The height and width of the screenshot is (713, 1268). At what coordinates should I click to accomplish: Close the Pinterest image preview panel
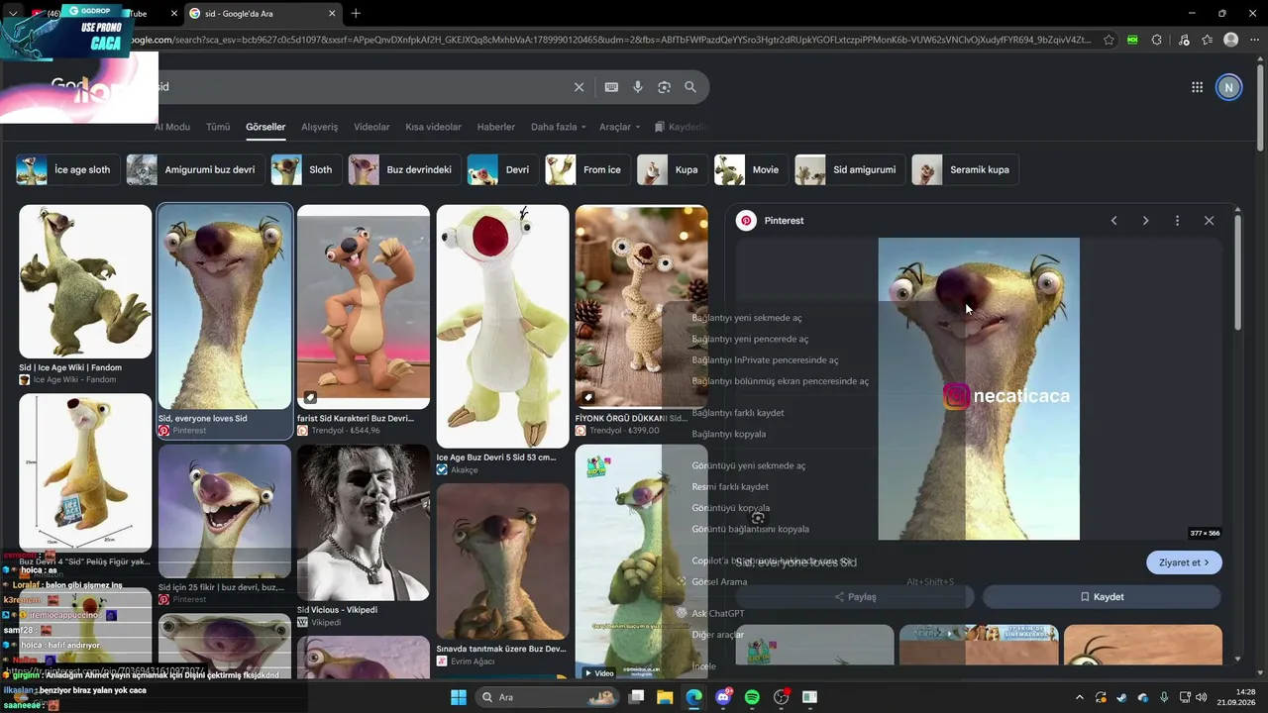point(1209,221)
